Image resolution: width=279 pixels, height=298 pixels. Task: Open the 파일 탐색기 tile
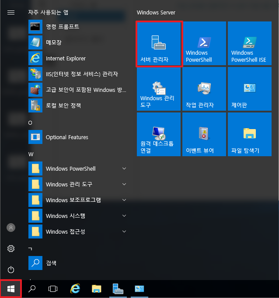pyautogui.click(x=250, y=134)
